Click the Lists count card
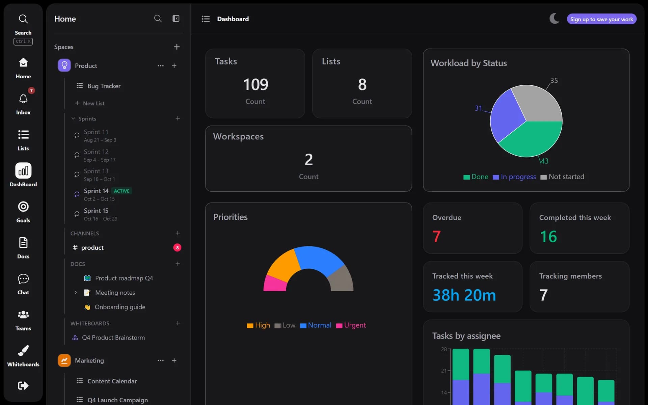Viewport: 648px width, 405px height. 362,83
